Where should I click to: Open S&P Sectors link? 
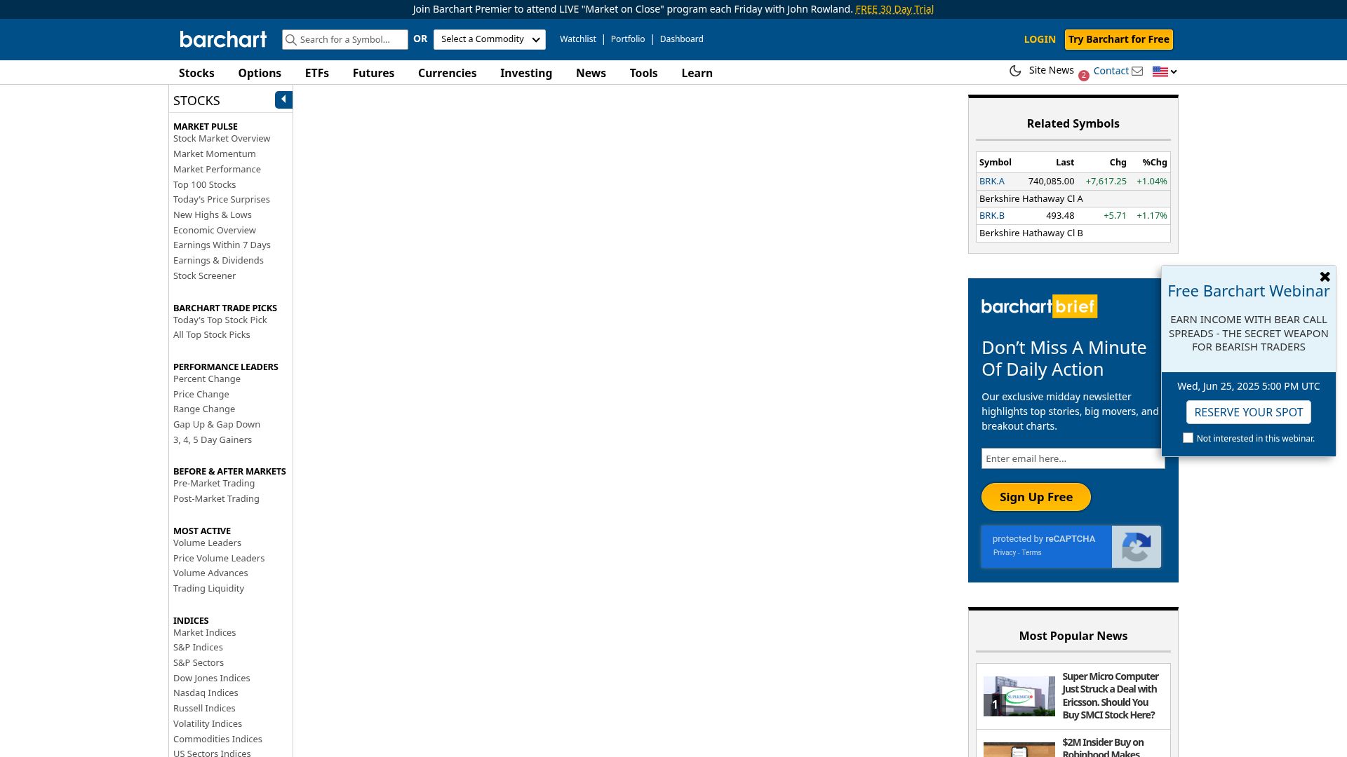199,662
